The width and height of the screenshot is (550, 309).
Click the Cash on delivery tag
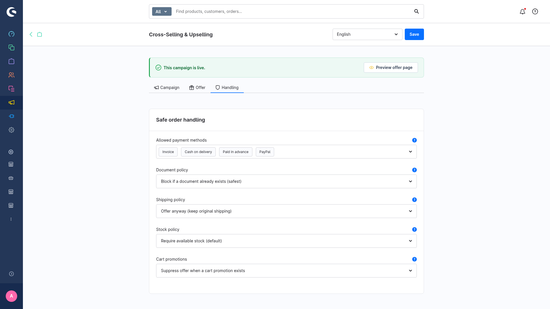pos(198,152)
